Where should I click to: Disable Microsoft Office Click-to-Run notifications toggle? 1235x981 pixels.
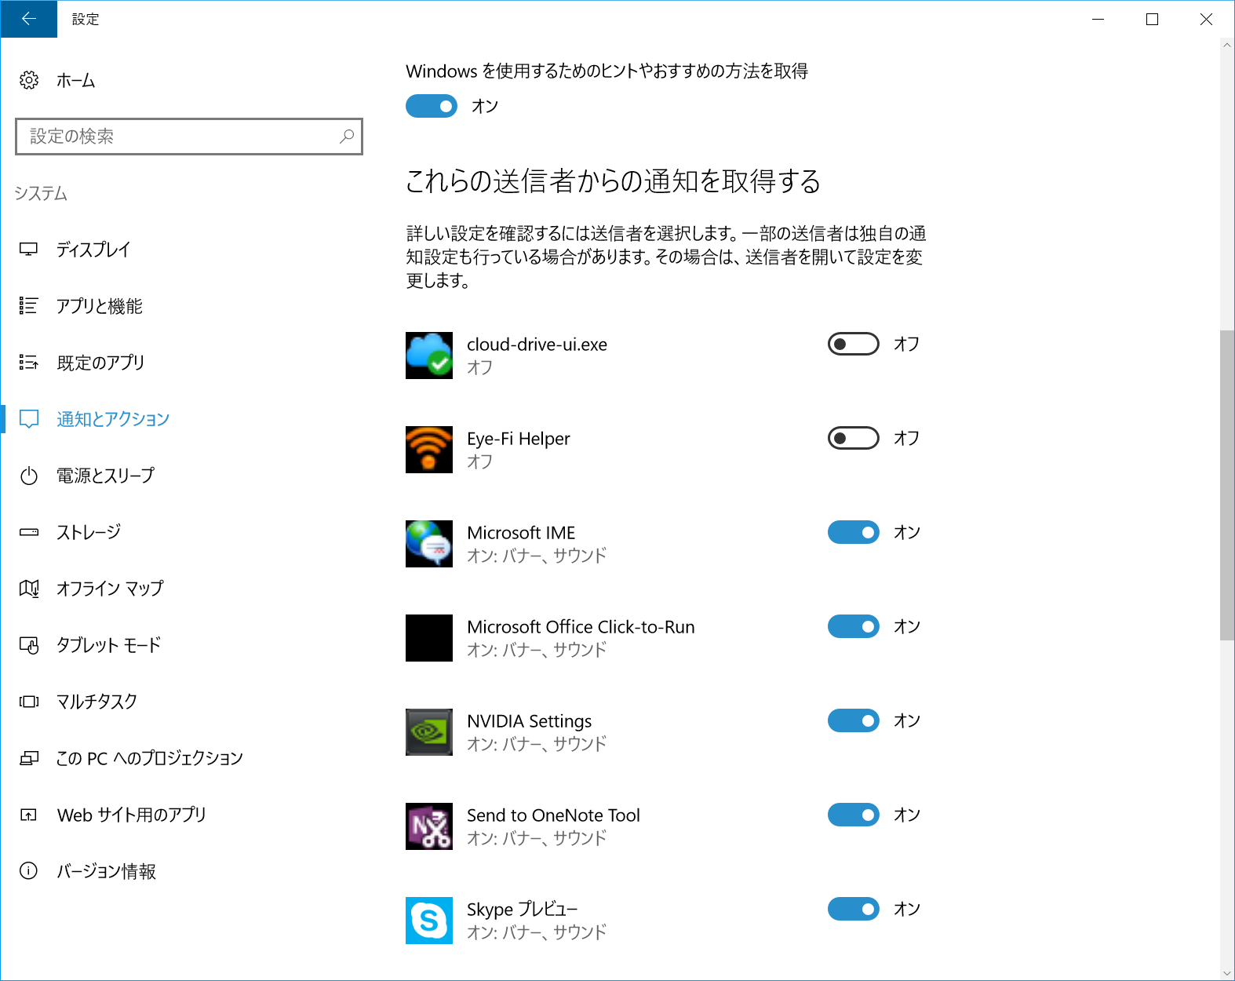point(854,626)
